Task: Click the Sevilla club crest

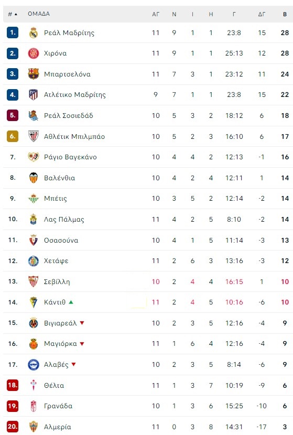Action: [x=34, y=281]
